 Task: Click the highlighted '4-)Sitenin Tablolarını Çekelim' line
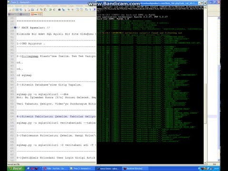tap(56, 116)
